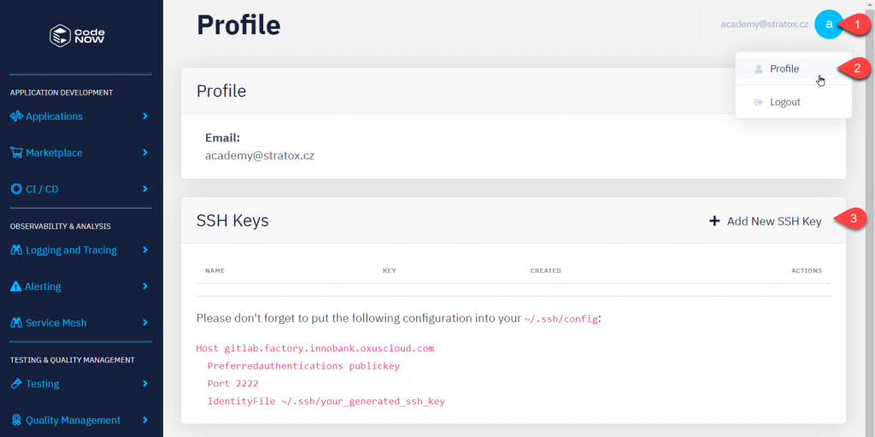Viewport: 875px width, 437px height.
Task: Click the Marketplace cart icon
Action: click(x=16, y=153)
